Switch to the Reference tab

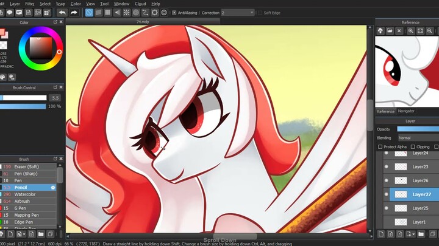coord(385,111)
